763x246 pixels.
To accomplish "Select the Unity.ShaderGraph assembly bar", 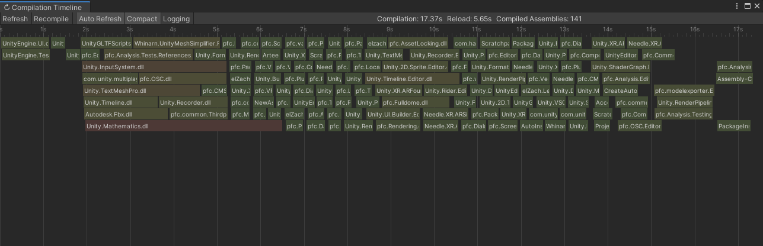I will (620, 67).
